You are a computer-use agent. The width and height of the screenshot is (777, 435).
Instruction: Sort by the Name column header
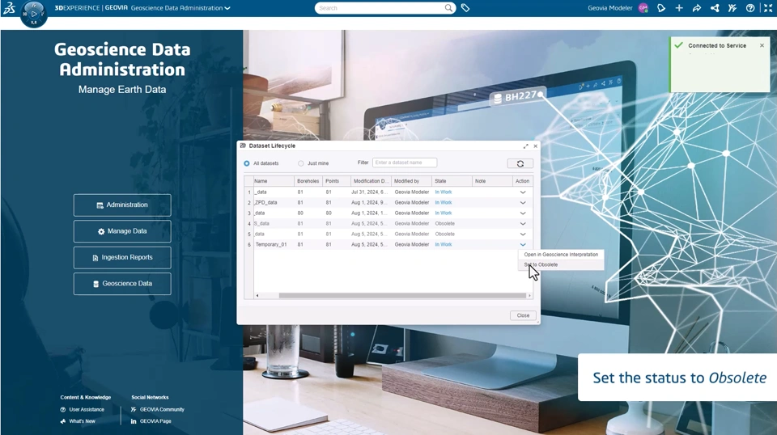[x=274, y=181]
